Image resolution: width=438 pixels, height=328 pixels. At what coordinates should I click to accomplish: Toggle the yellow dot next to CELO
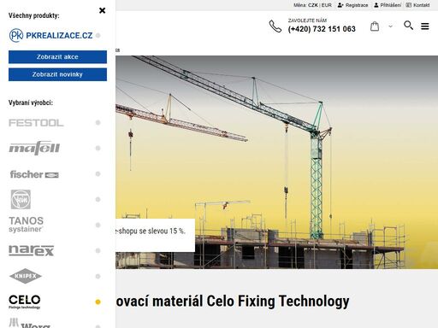coord(98,302)
